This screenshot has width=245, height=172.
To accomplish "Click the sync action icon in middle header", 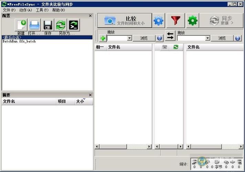I will (176, 47).
